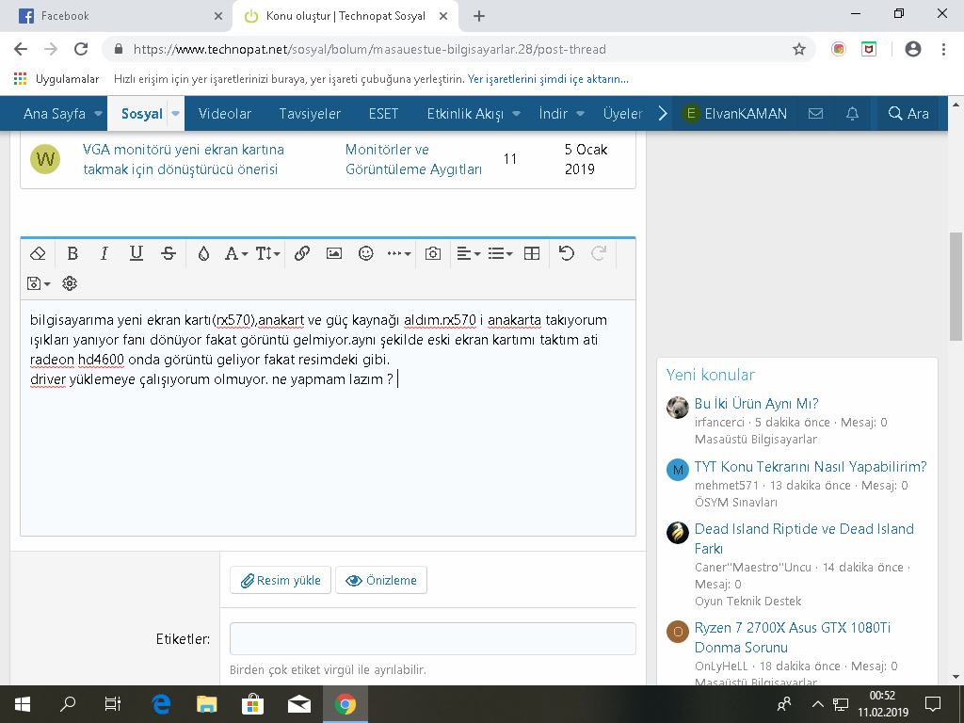Open the smiley emoji picker
The height and width of the screenshot is (723, 964).
click(366, 253)
